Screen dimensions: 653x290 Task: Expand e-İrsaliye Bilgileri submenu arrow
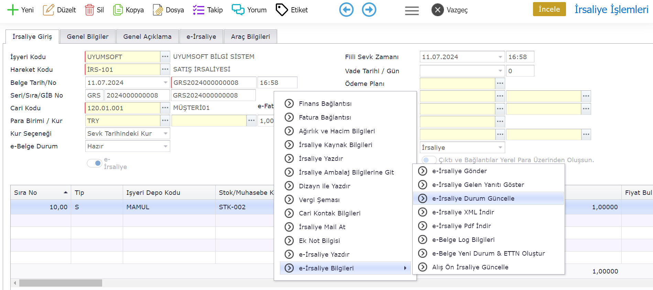[405, 268]
